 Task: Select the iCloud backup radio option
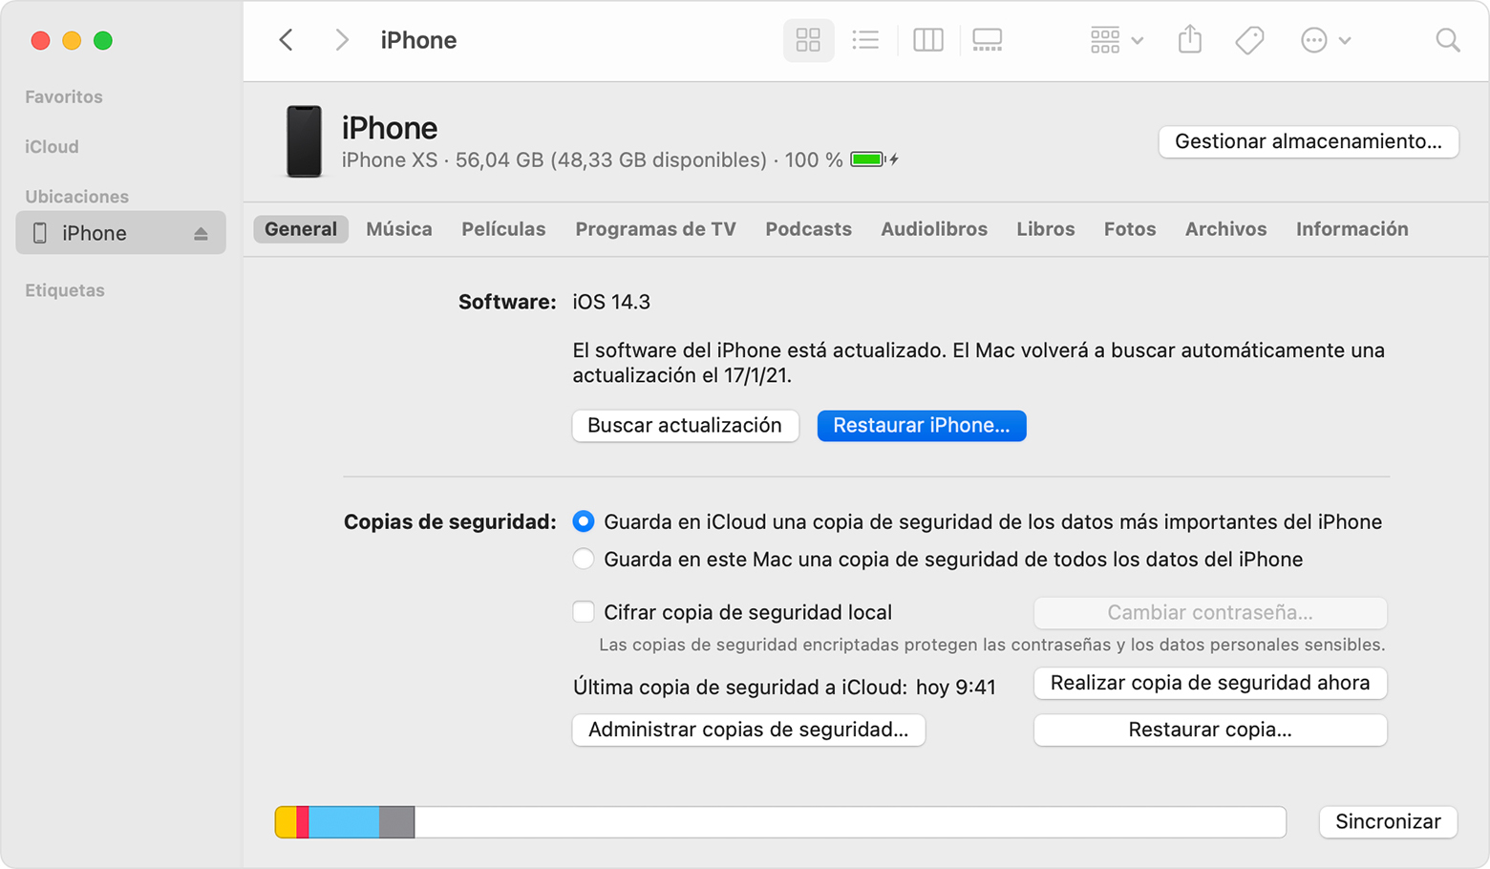pos(584,521)
